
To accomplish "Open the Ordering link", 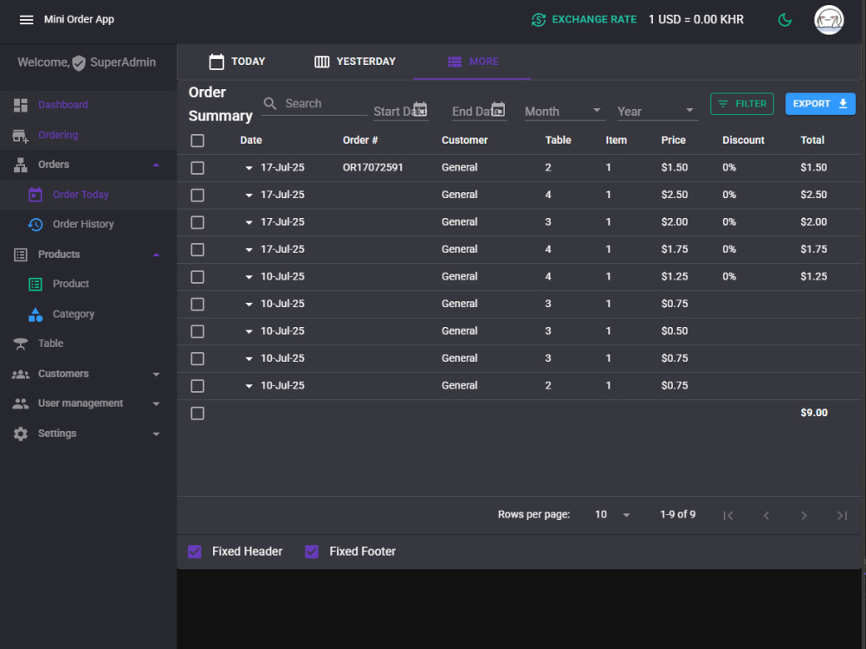I will click(58, 135).
